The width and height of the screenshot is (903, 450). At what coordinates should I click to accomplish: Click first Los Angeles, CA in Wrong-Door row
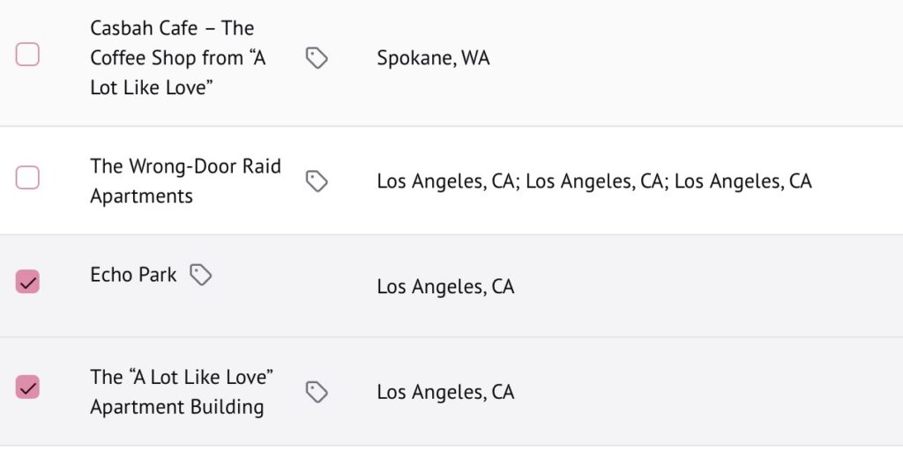pos(445,181)
